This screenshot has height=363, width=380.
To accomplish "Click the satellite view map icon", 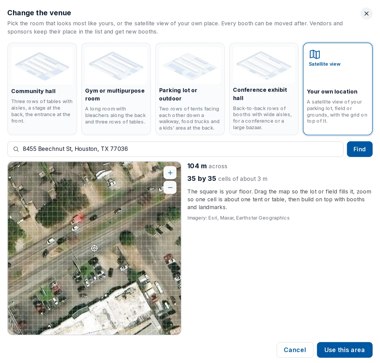I will [315, 54].
